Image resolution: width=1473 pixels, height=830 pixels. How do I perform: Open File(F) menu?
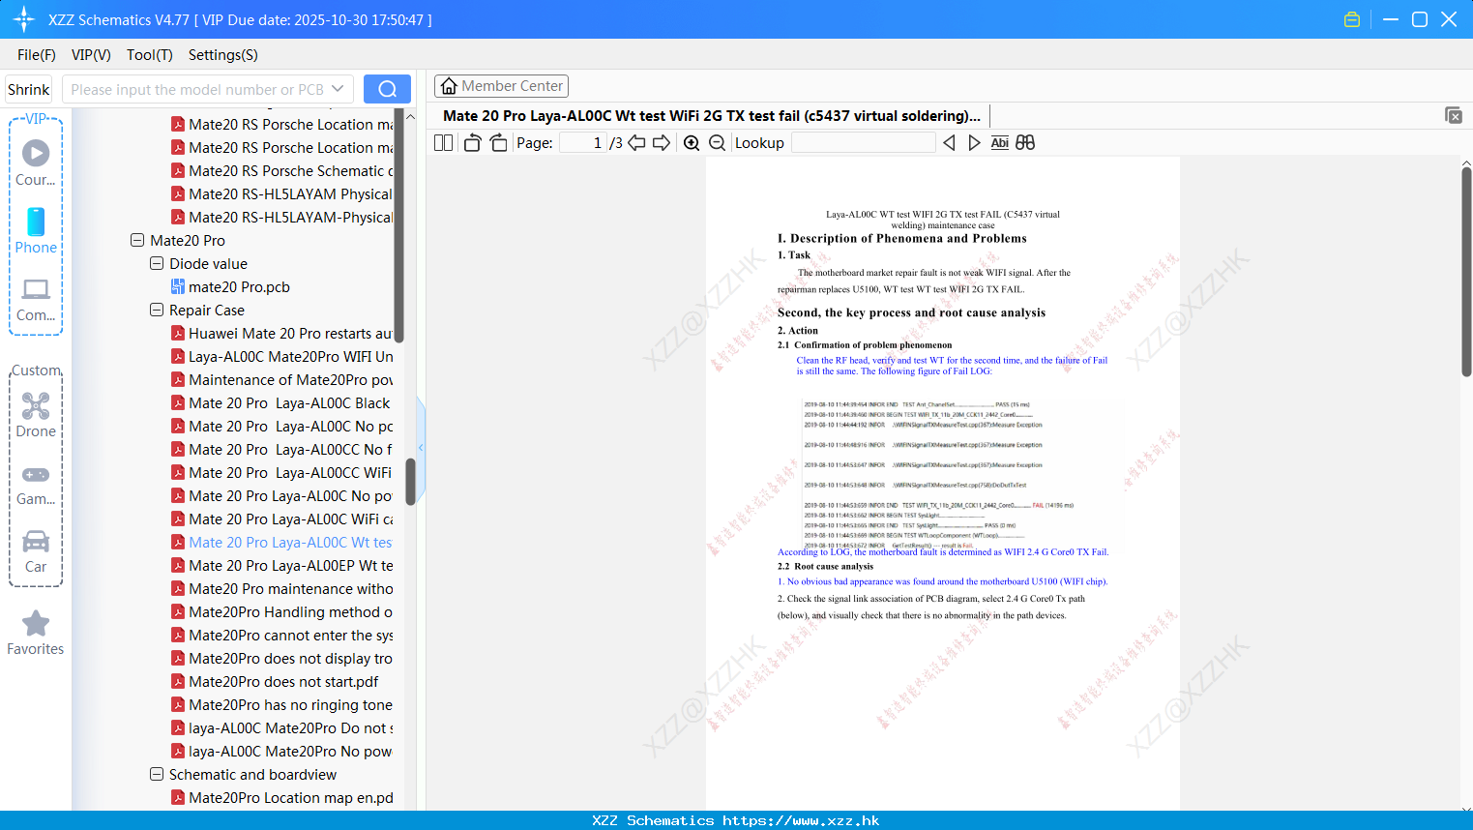click(37, 55)
